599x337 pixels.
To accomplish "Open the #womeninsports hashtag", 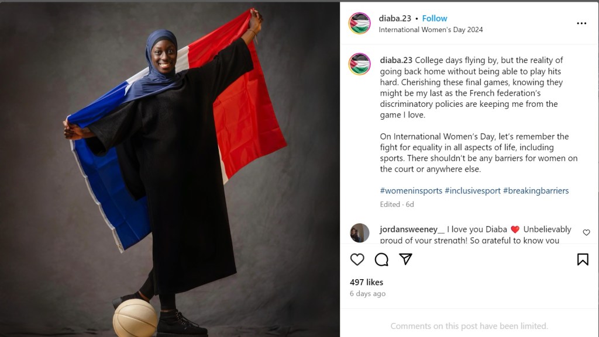I will [x=411, y=190].
